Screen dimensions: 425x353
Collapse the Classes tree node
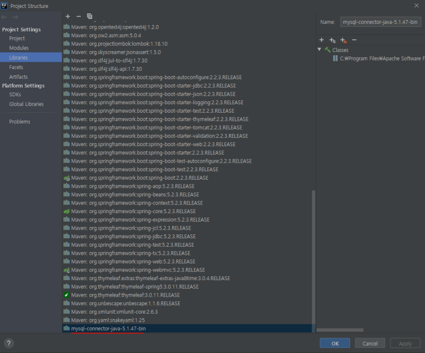click(320, 50)
